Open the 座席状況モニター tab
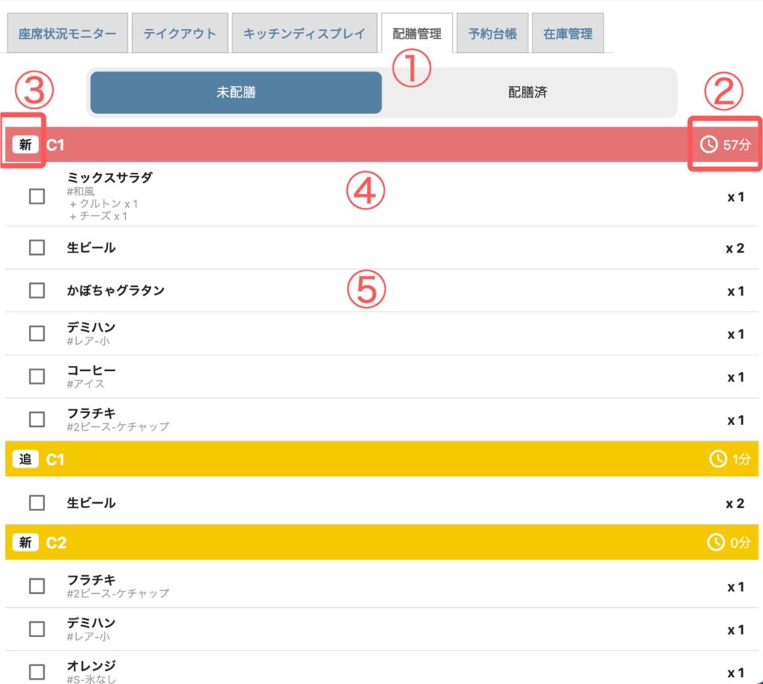 [x=67, y=34]
